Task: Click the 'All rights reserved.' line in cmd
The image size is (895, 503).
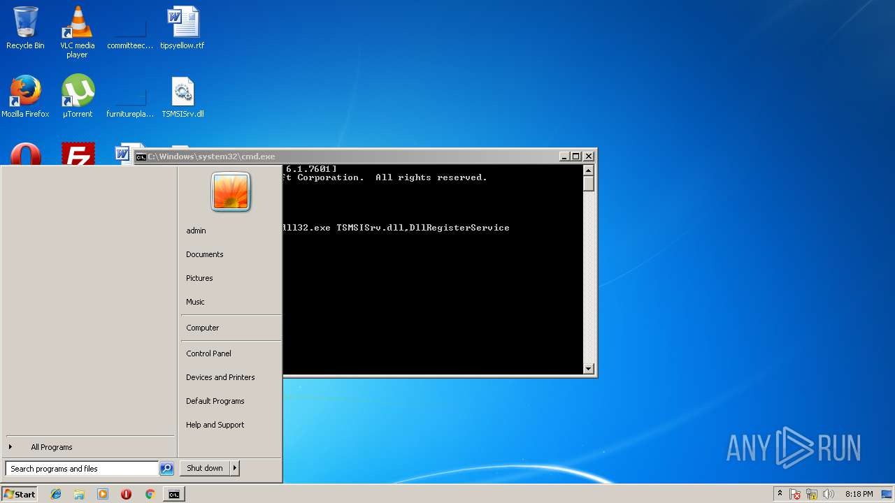Action: [x=431, y=177]
